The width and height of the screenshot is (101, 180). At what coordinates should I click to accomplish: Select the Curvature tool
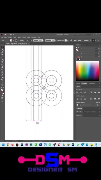(x=2, y=55)
